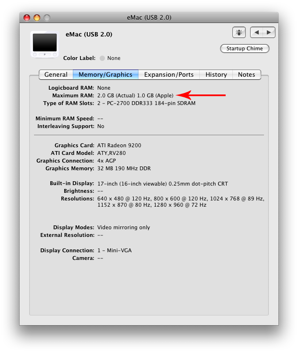Click the ATI Radeon 9200 graphics card text
Screen dimensions: 298x352
coord(119,145)
